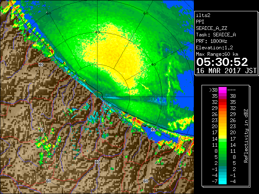Click the '---' label atop the legend

tap(231, 90)
